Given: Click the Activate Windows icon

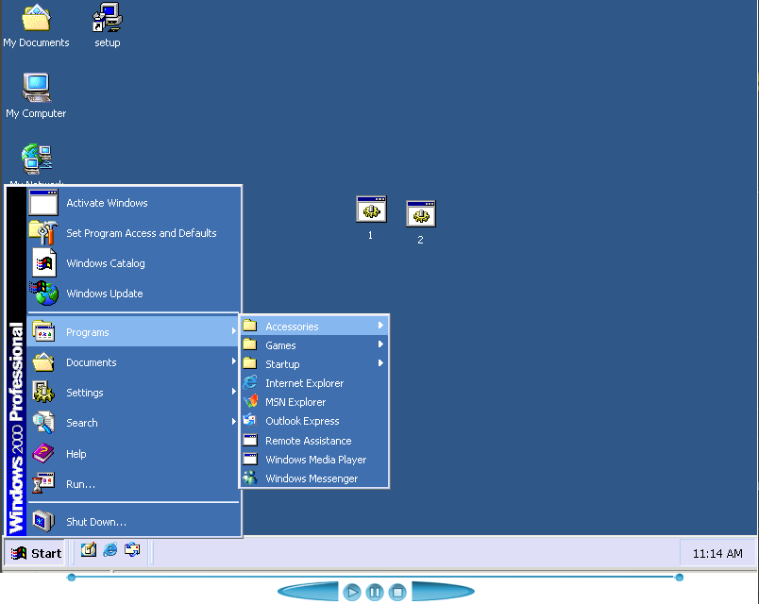Looking at the screenshot, I should pyautogui.click(x=43, y=202).
